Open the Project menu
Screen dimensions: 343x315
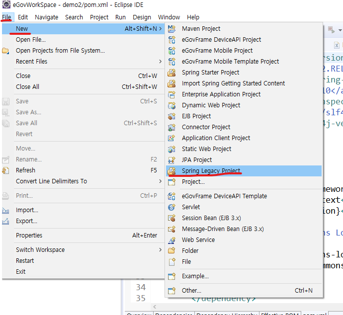99,17
